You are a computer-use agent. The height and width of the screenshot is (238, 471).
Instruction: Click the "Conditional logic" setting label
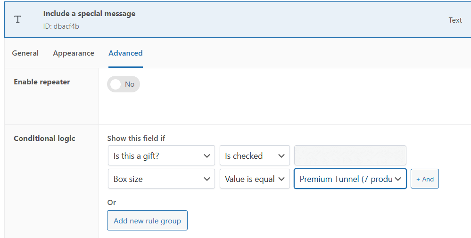pyautogui.click(x=44, y=139)
